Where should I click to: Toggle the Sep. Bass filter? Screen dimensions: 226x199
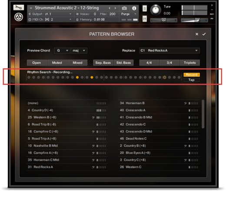[103, 63]
